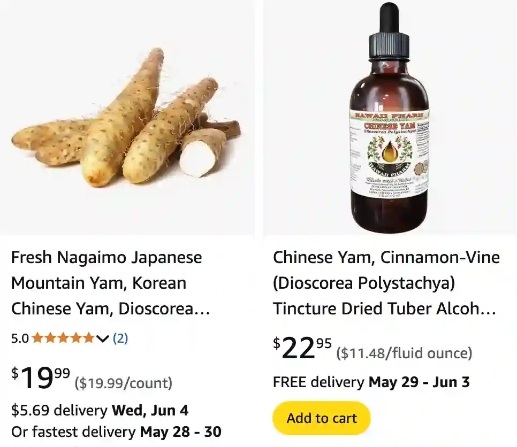Click the cut white yam slice in photo
This screenshot has height=447, width=517.
point(197,160)
